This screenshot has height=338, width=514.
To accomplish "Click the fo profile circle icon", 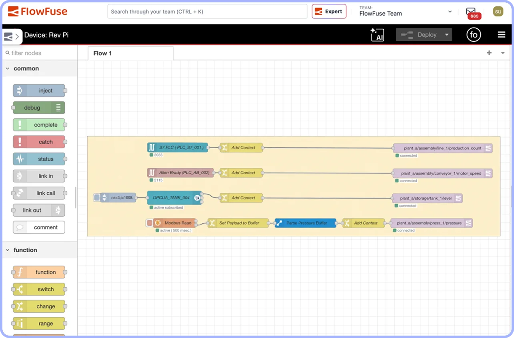I will (x=474, y=35).
